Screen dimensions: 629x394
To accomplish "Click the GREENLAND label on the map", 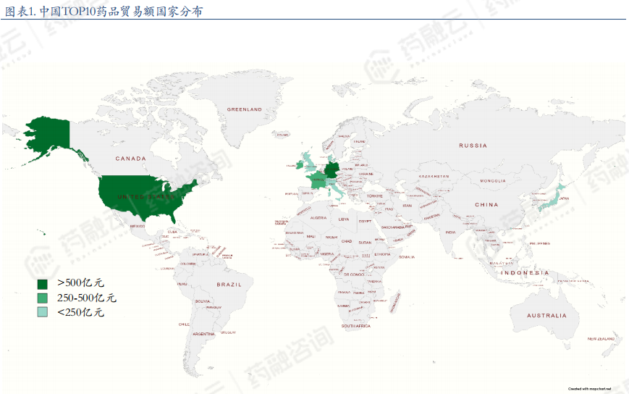I will tap(245, 109).
